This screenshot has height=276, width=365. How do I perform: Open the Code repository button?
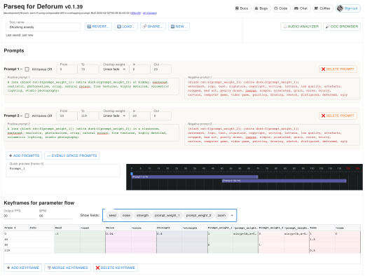pos(282,8)
